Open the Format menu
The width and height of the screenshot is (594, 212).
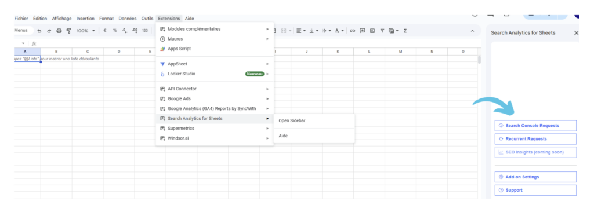(x=107, y=18)
